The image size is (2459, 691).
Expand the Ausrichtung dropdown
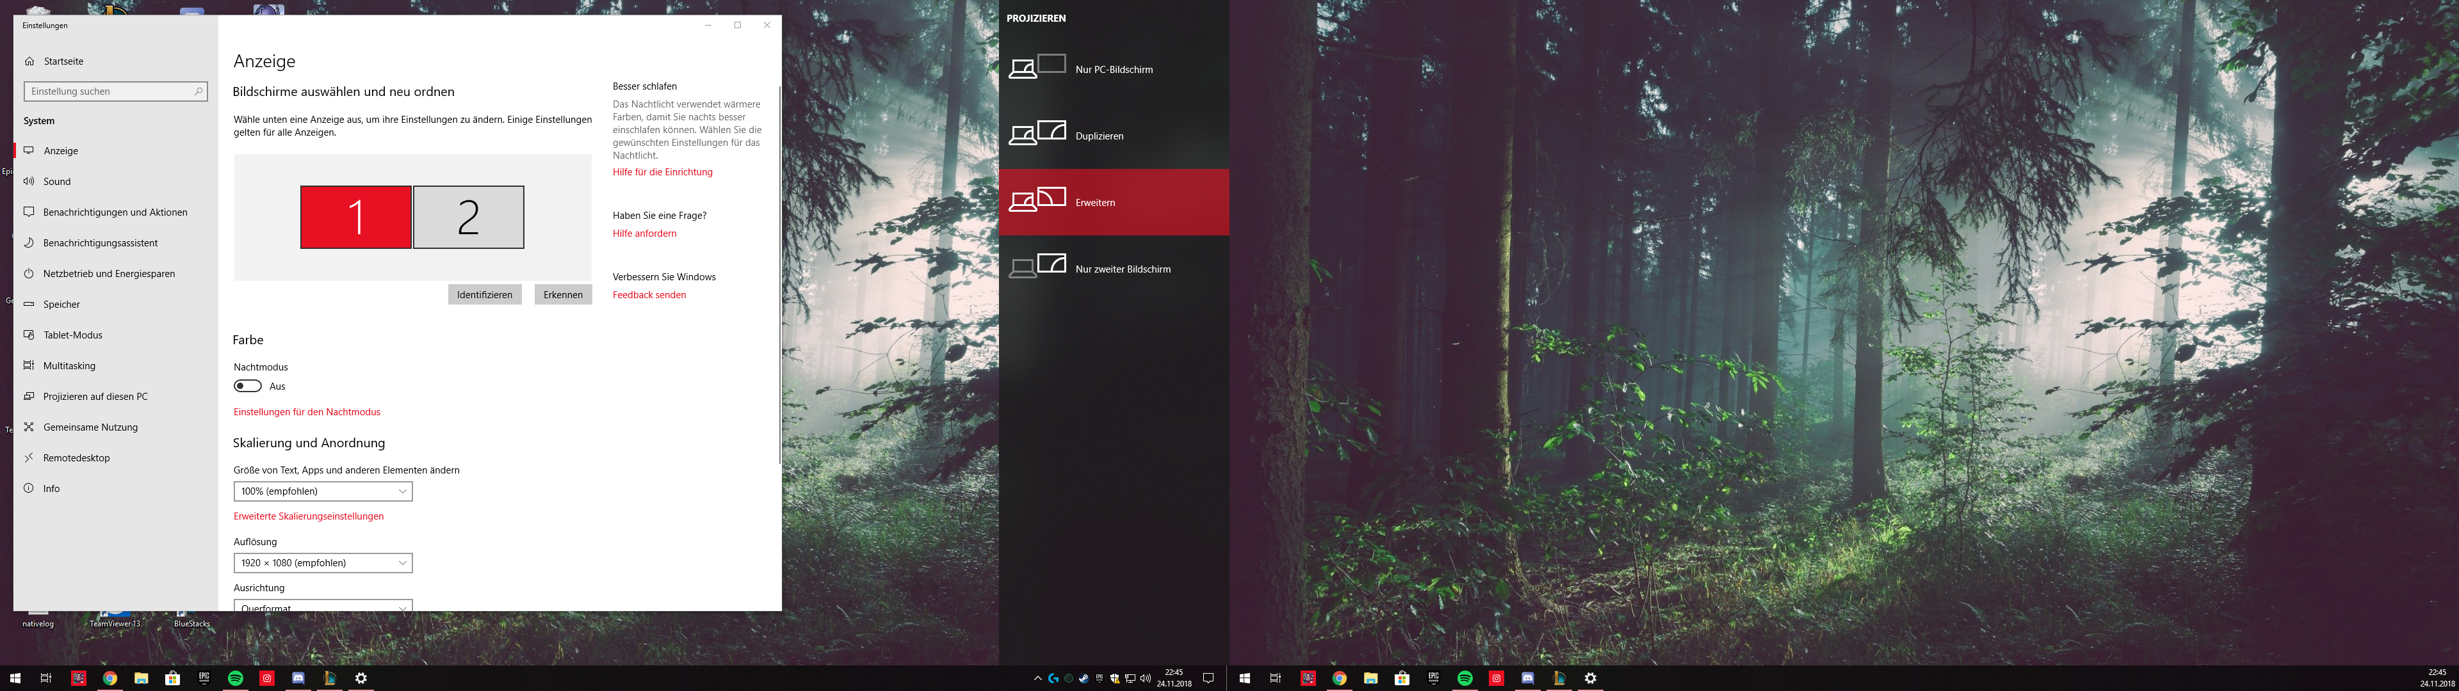pos(323,605)
